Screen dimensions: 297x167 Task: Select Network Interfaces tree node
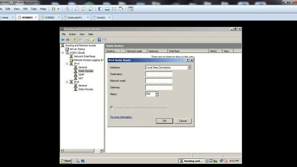84,57
